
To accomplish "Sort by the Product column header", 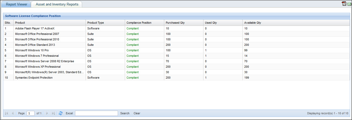I will click(20, 23).
